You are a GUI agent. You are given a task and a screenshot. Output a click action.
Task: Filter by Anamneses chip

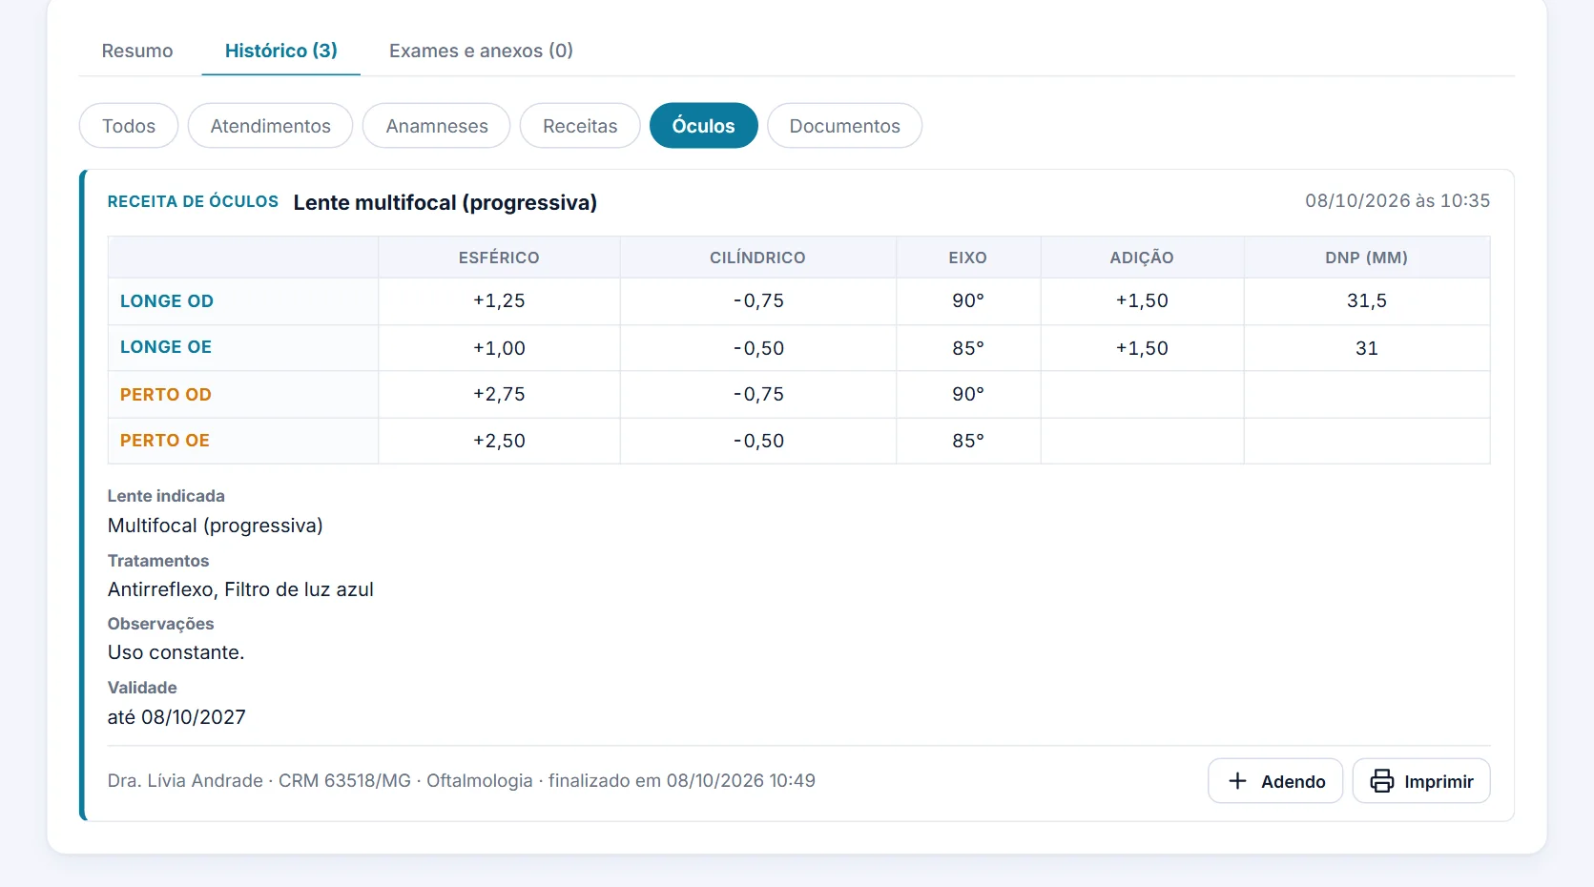tap(437, 126)
